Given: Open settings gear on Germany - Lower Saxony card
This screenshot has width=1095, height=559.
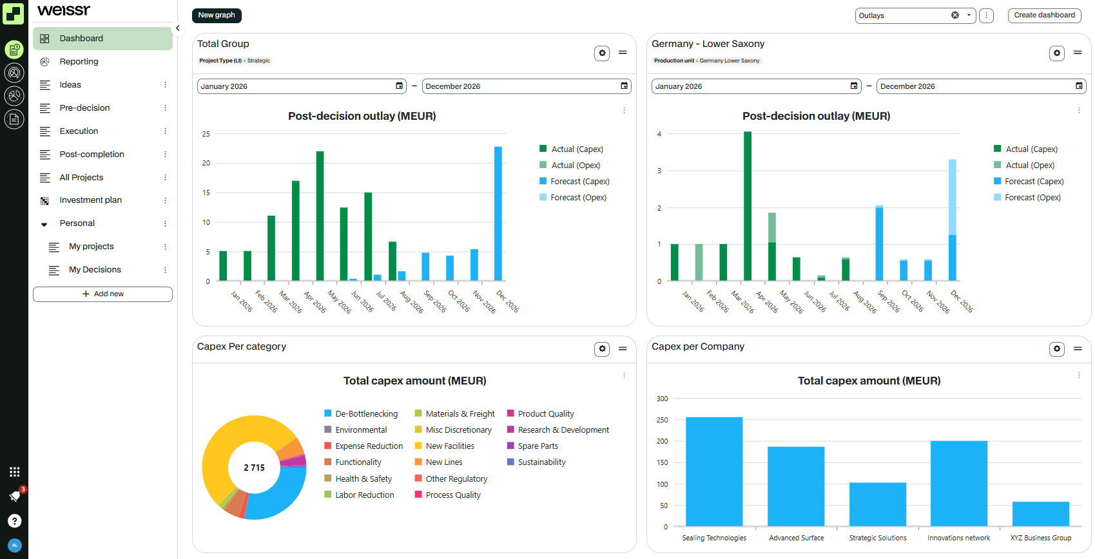Looking at the screenshot, I should click(x=1057, y=53).
